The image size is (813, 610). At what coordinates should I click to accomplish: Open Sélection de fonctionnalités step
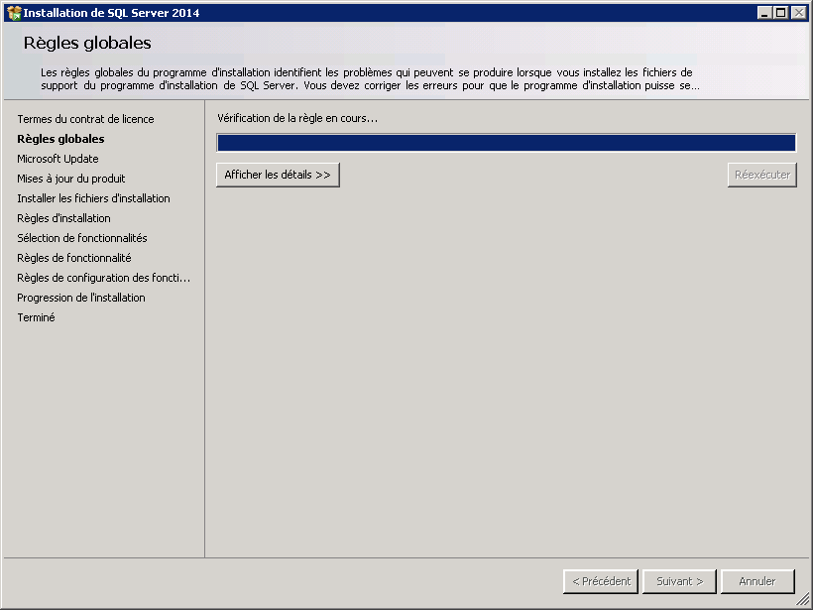[81, 238]
